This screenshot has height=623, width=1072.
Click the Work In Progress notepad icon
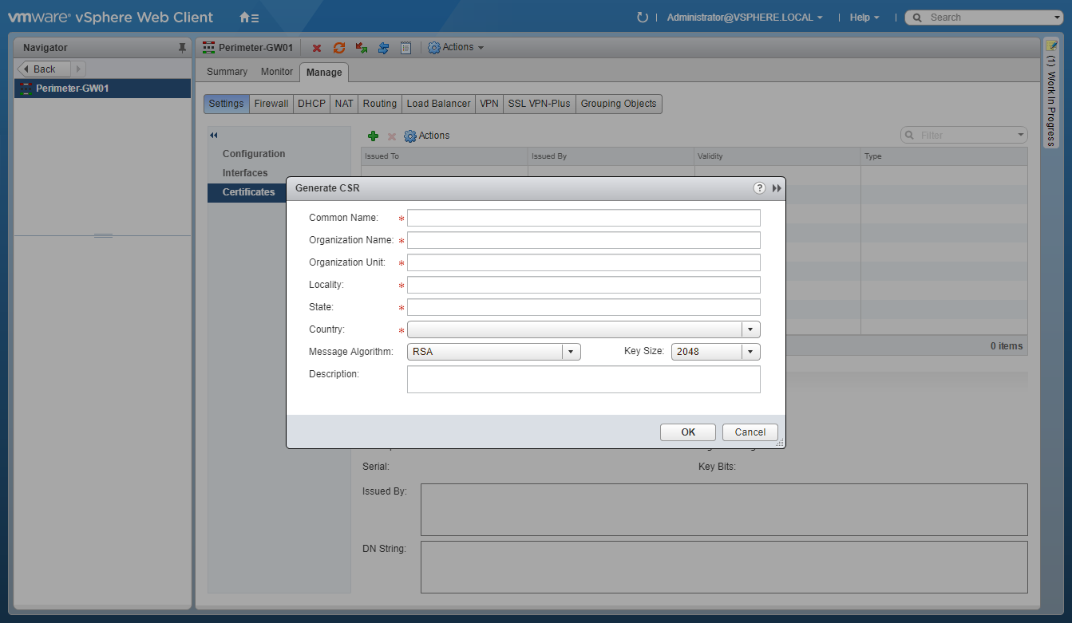point(1052,47)
